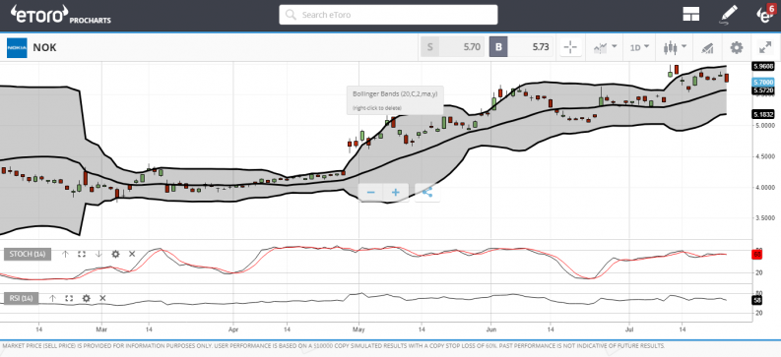The image size is (781, 357).
Task: Click the 5.9608 upper band price label
Action: [x=763, y=66]
